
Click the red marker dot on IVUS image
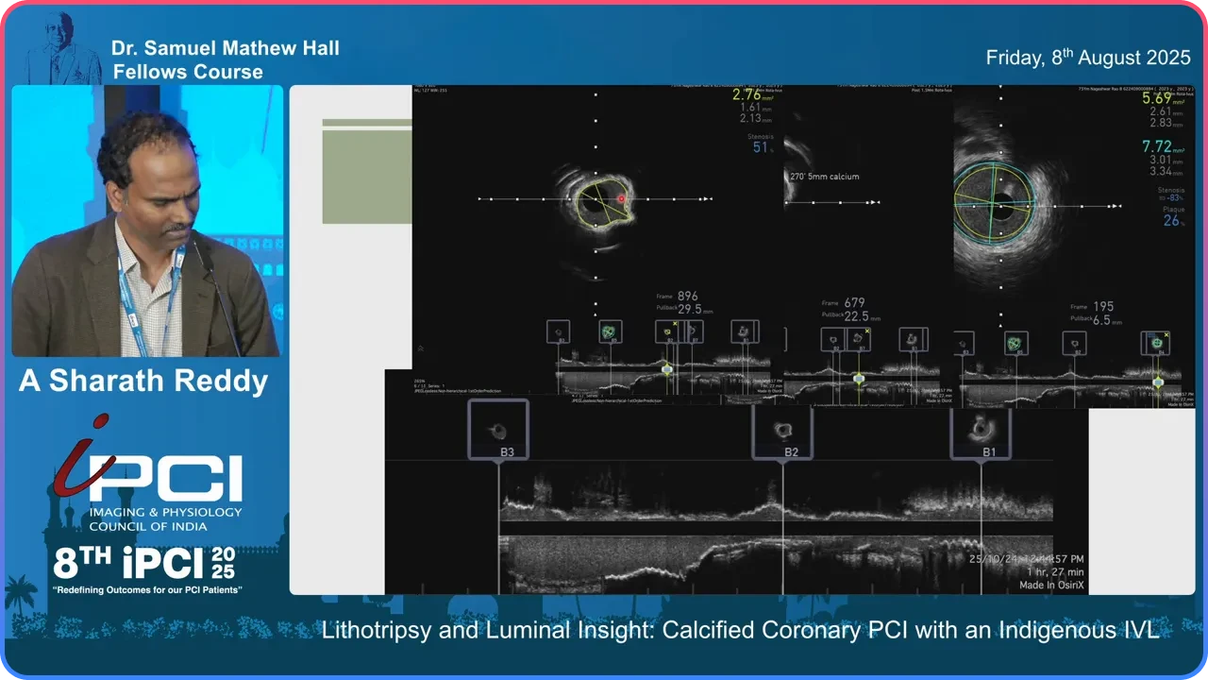point(621,198)
